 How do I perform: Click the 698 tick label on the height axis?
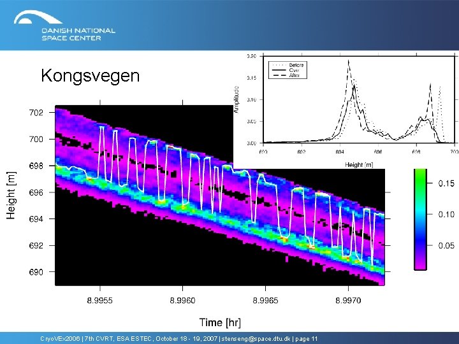[x=36, y=166]
